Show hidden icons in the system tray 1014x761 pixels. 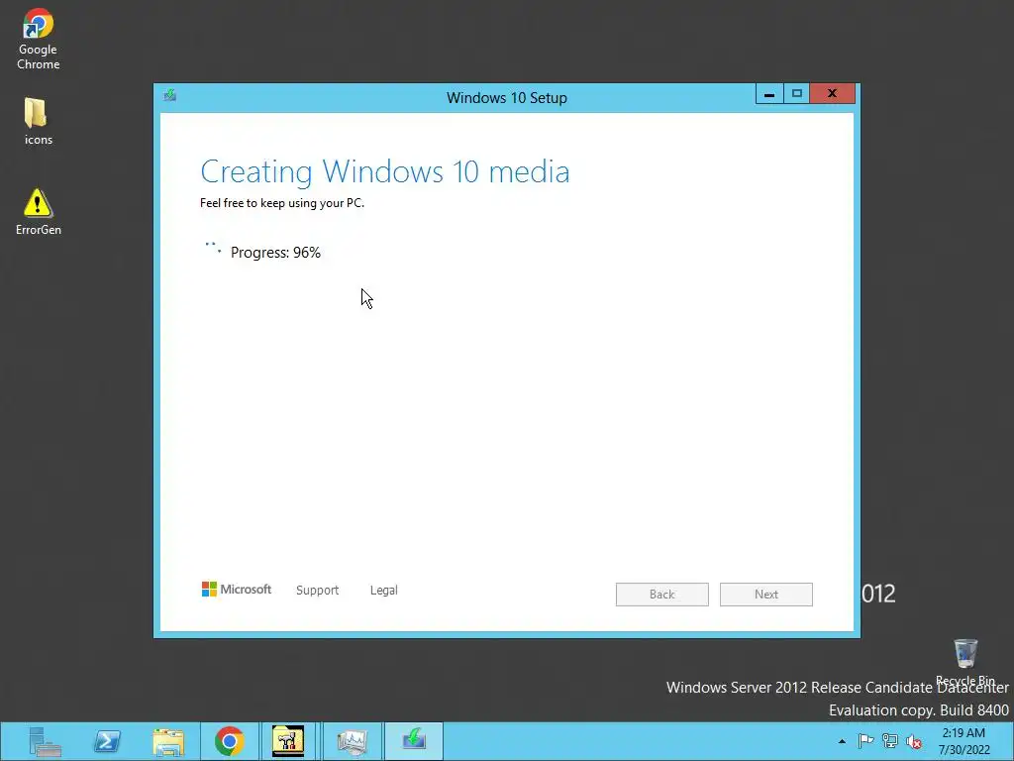click(842, 741)
